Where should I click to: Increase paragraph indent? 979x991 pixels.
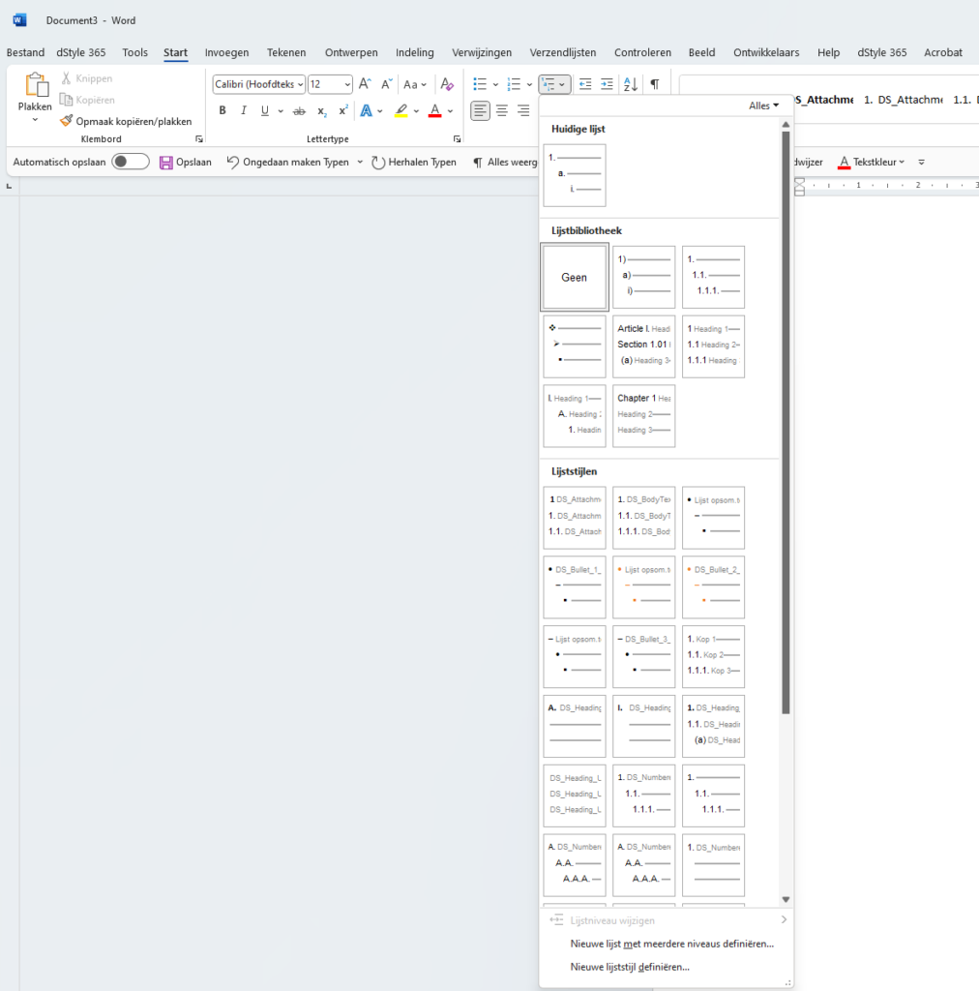point(607,84)
